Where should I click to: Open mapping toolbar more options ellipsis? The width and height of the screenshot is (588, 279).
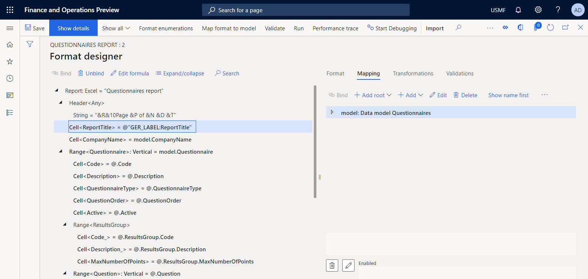545,95
